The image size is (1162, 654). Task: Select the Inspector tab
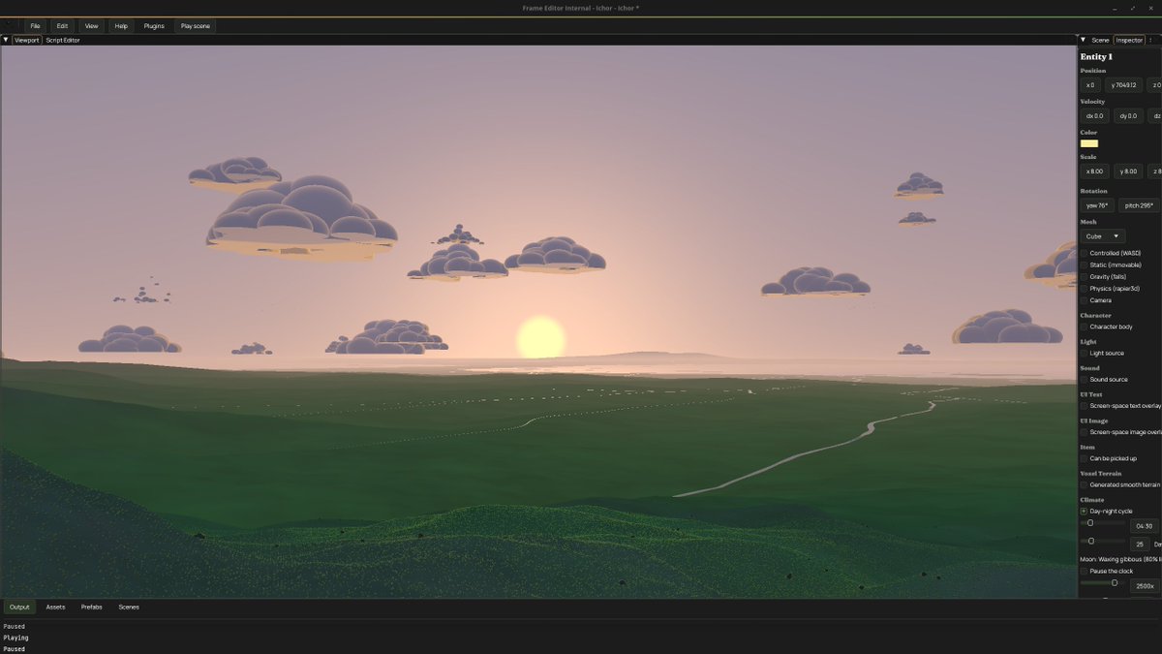coord(1129,40)
